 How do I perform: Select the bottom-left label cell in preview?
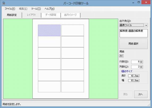point(49,87)
